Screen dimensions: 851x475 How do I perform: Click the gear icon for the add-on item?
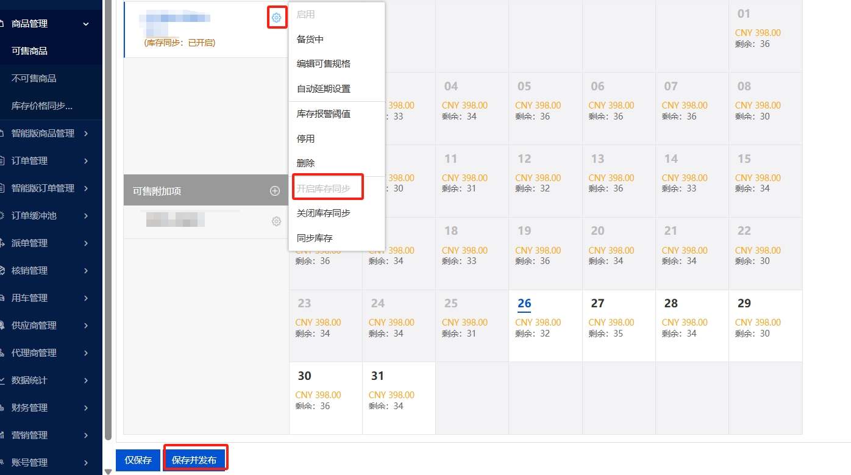tap(276, 221)
